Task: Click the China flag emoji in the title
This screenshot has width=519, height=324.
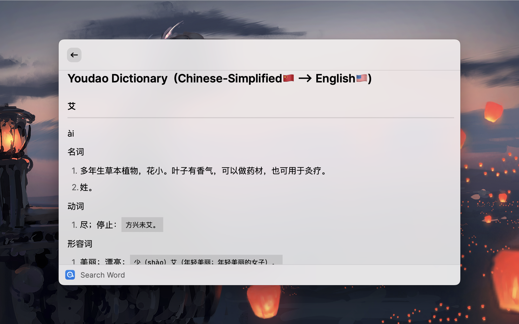Action: [289, 78]
